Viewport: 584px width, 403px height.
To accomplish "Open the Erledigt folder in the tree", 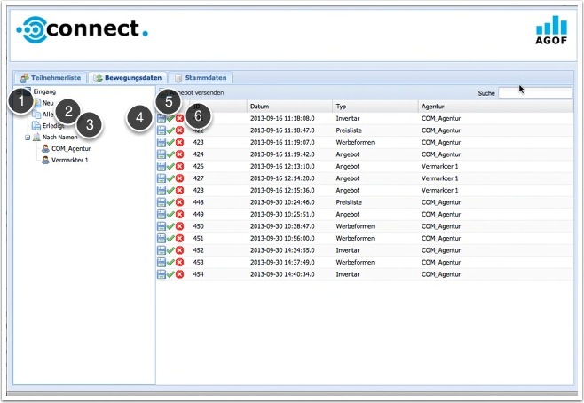I will click(x=52, y=126).
